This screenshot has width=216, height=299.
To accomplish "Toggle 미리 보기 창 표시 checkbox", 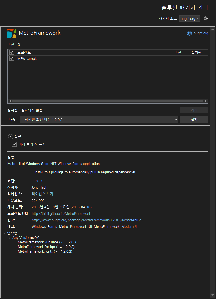I will [14, 144].
